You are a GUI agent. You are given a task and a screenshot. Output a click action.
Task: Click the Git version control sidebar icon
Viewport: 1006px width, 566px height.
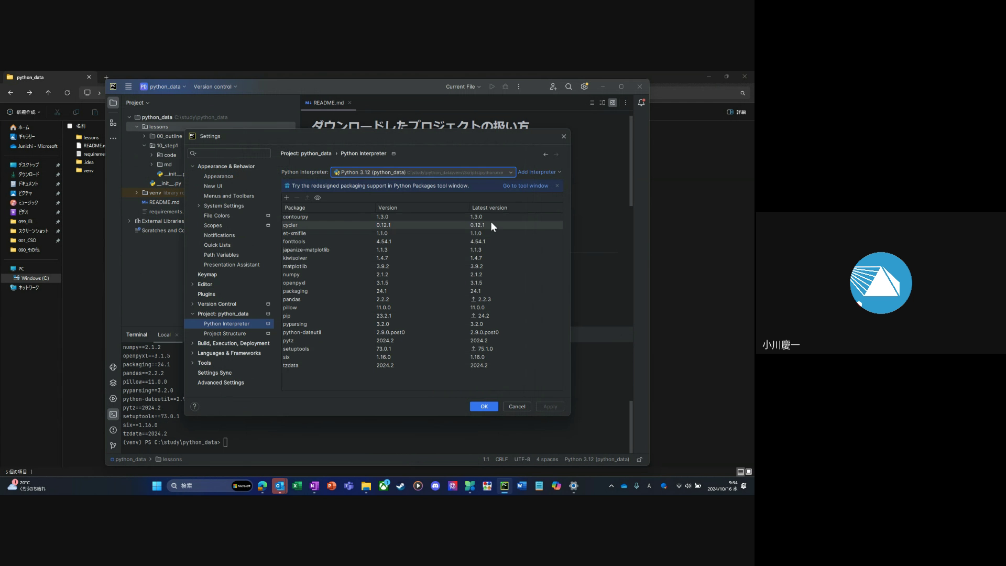pyautogui.click(x=113, y=445)
